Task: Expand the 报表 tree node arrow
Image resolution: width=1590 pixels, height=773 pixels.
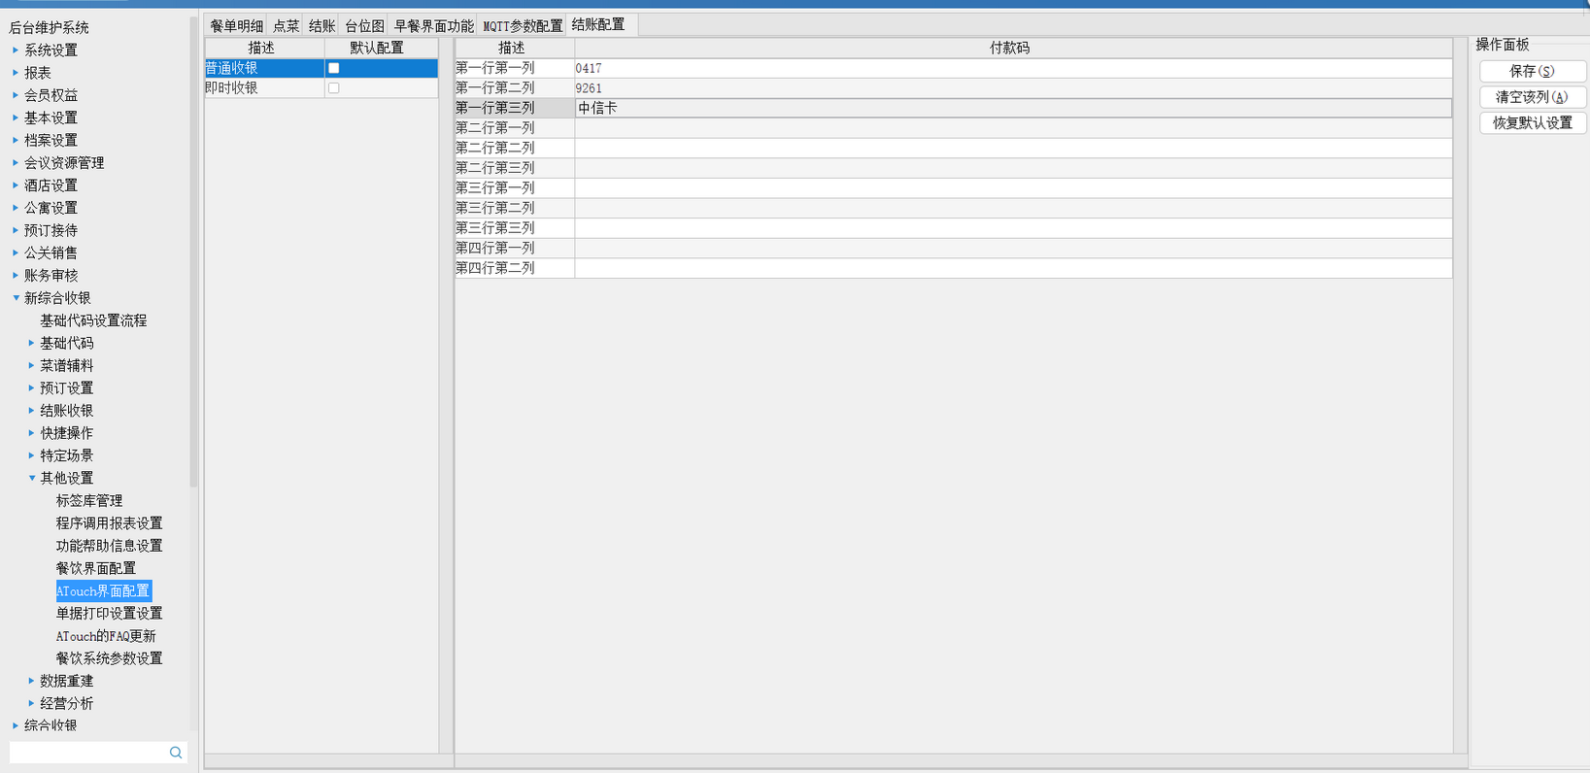Action: tap(16, 72)
